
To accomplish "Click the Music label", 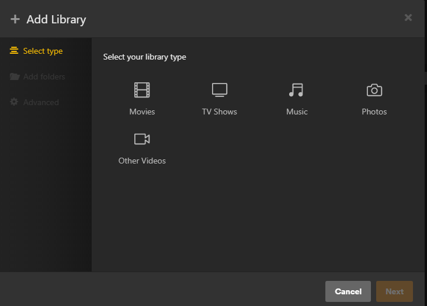I will [297, 112].
